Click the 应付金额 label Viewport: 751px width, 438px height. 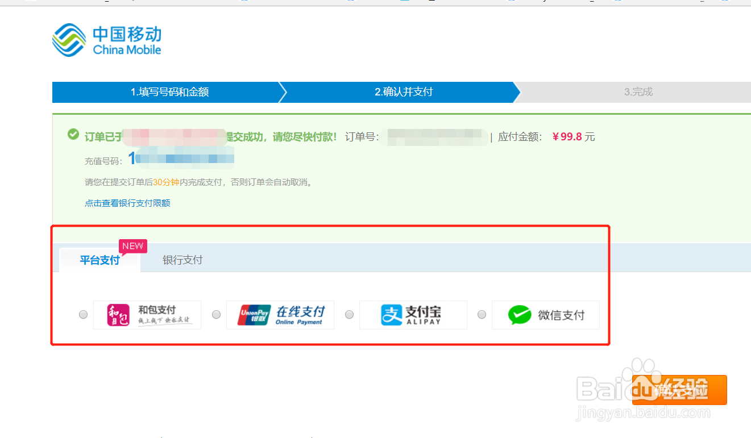[520, 137]
